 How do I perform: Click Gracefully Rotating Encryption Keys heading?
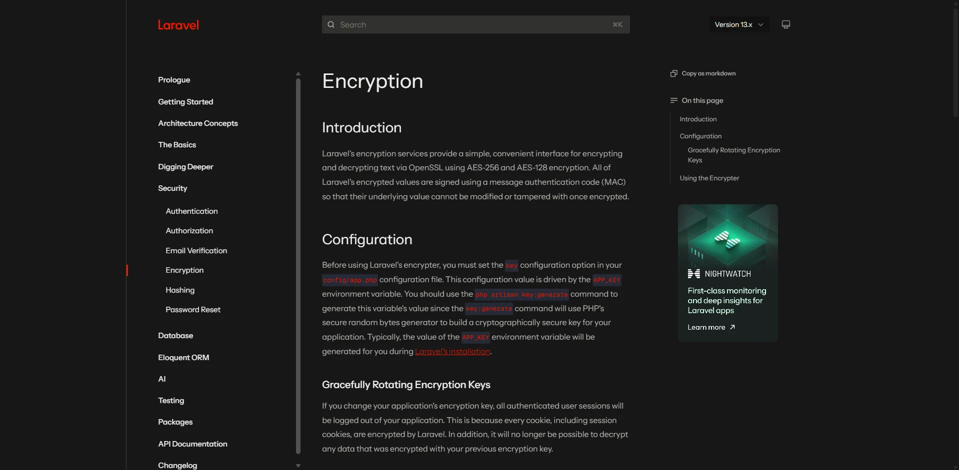coord(406,385)
